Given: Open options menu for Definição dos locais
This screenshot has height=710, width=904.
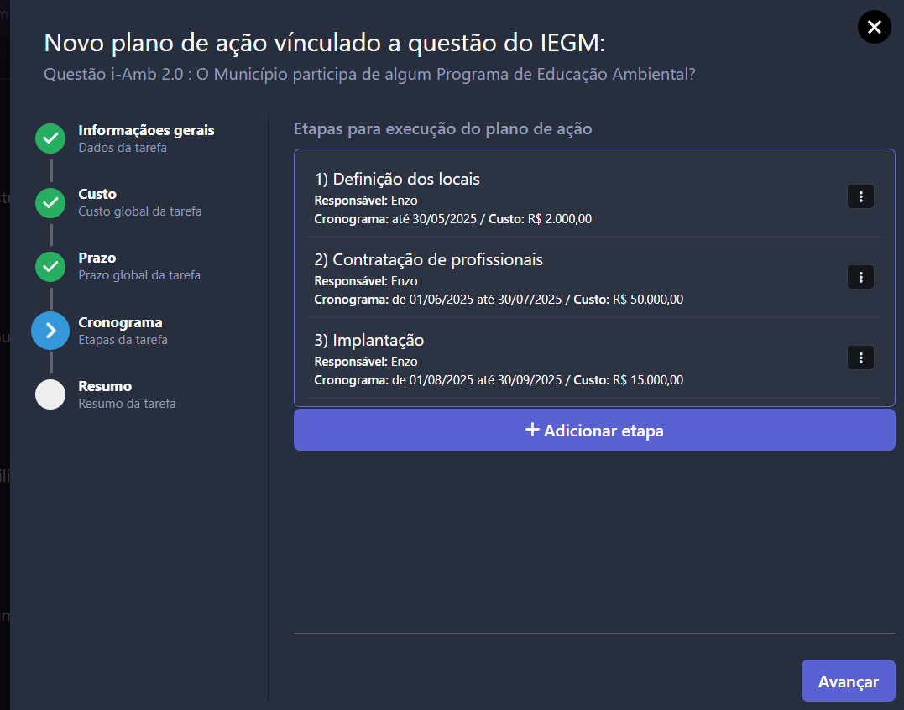Looking at the screenshot, I should coord(860,196).
